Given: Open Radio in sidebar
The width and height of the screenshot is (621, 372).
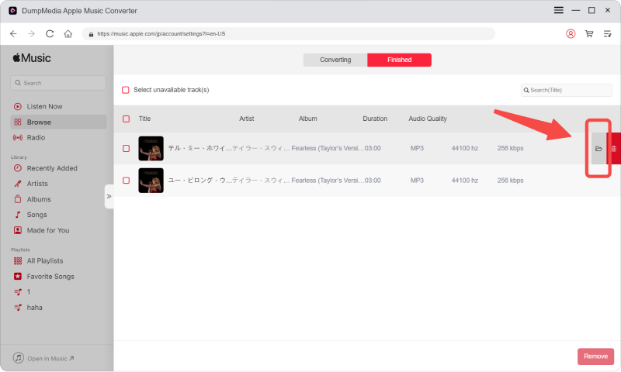Looking at the screenshot, I should click(x=58, y=138).
